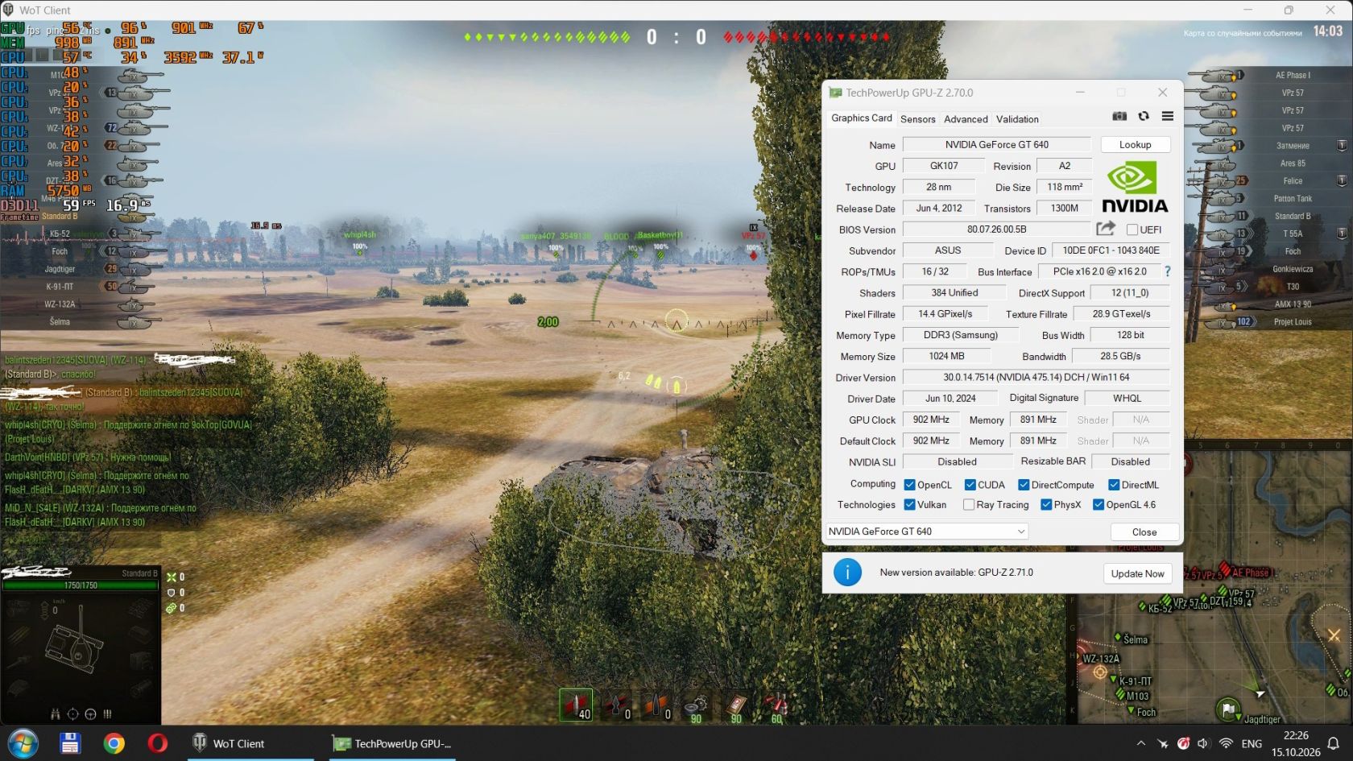Toggle the CUDA checkbox
Image resolution: width=1353 pixels, height=761 pixels.
click(x=970, y=485)
